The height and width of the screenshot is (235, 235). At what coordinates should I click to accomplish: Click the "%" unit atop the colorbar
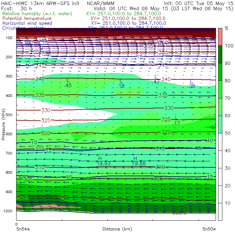tap(226, 28)
